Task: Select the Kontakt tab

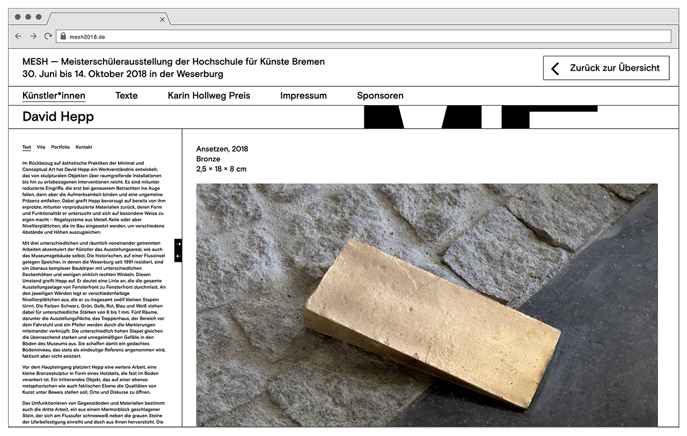Action: [x=84, y=147]
